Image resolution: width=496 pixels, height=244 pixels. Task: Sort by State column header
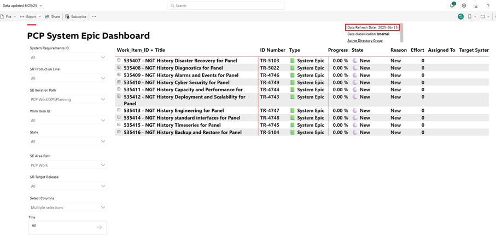click(358, 50)
